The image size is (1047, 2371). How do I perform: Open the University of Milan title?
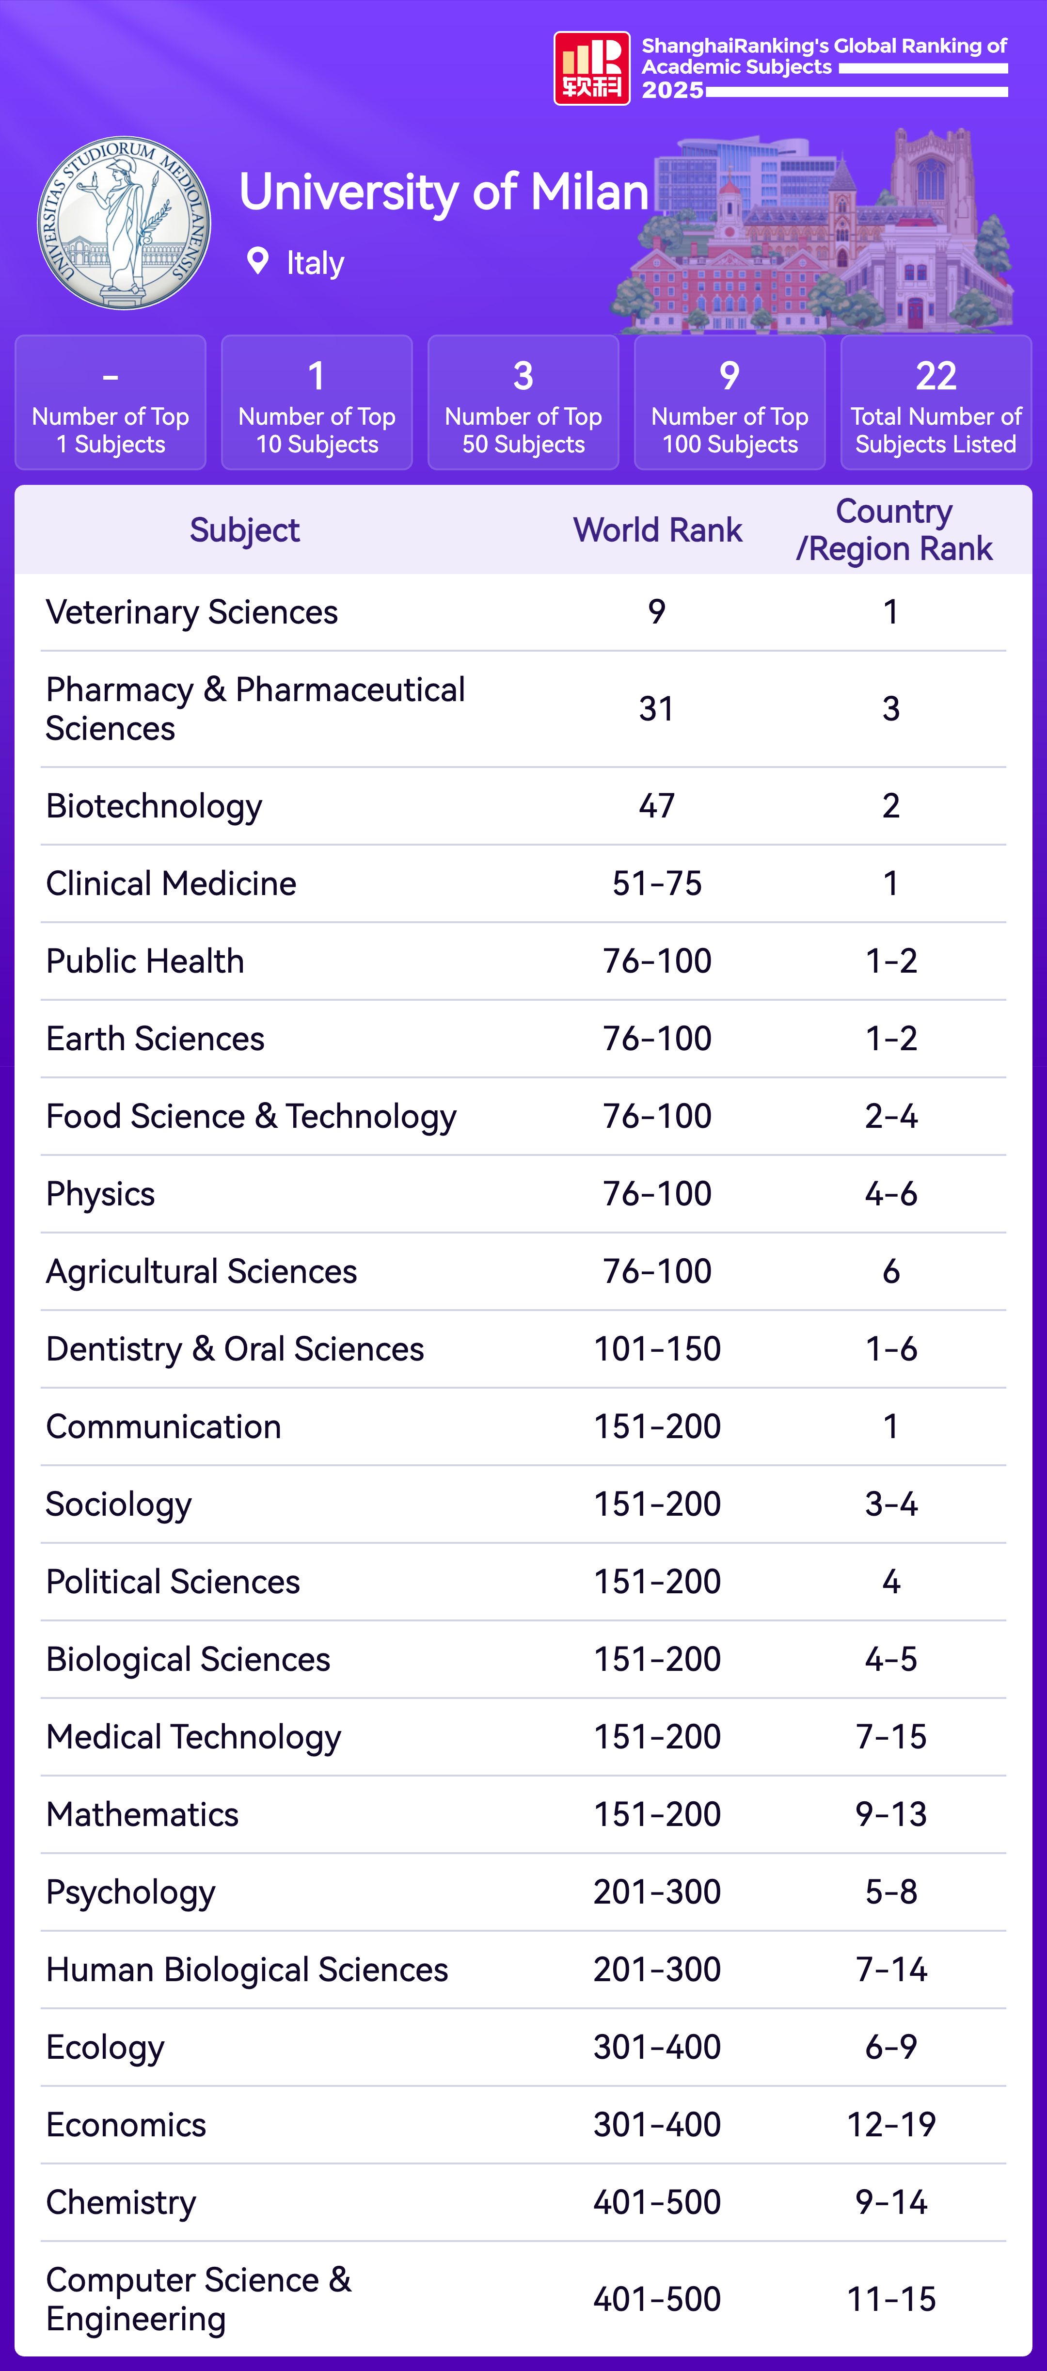(x=444, y=192)
